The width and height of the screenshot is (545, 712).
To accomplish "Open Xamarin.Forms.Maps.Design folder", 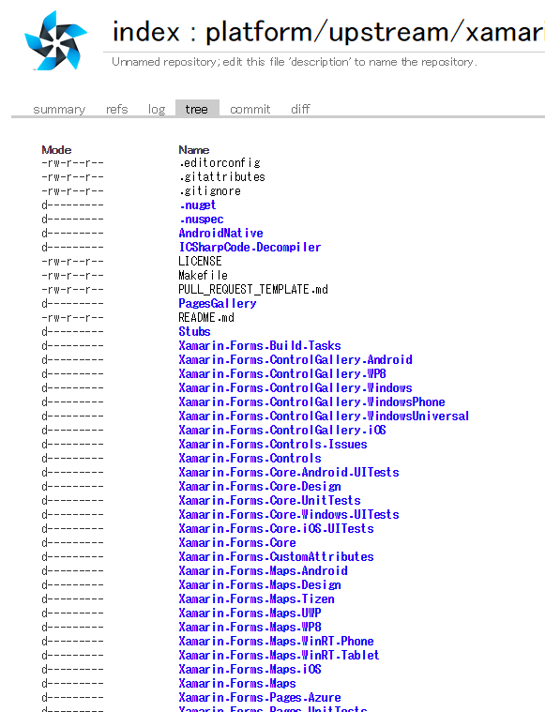I will [260, 584].
